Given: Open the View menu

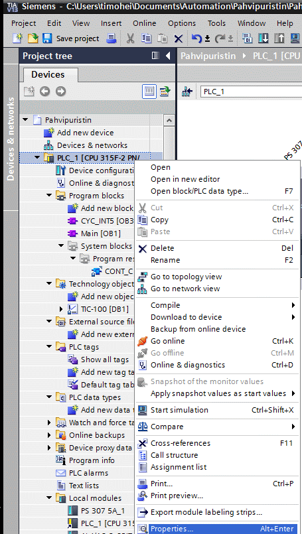Looking at the screenshot, I should (x=81, y=23).
